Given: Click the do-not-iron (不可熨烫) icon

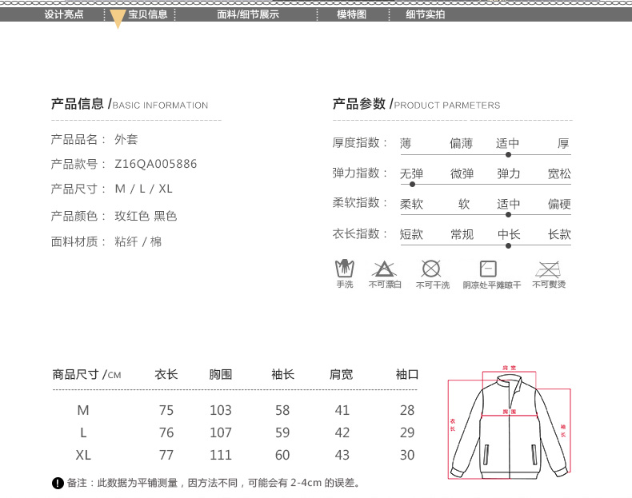Looking at the screenshot, I should [548, 269].
